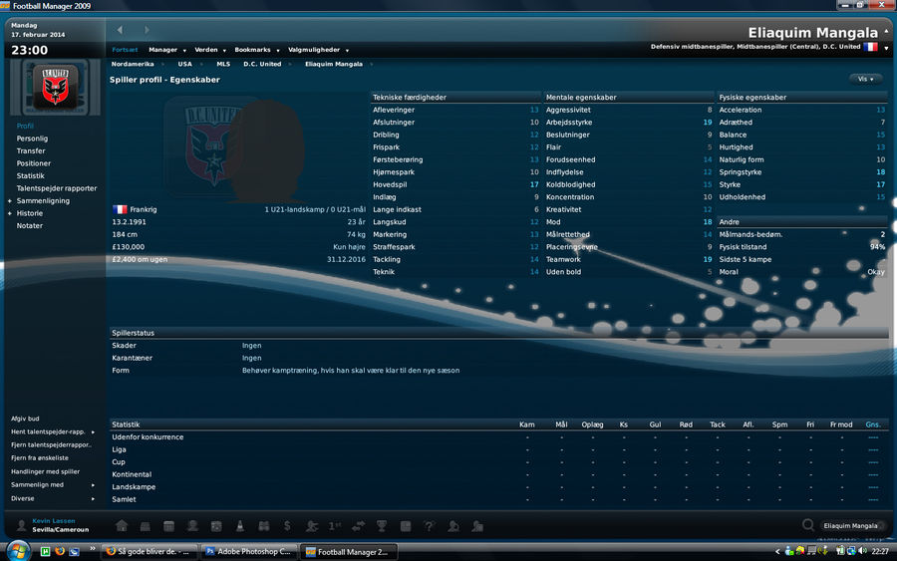Show hidden tray icons with the chevron
The height and width of the screenshot is (561, 897).
776,552
